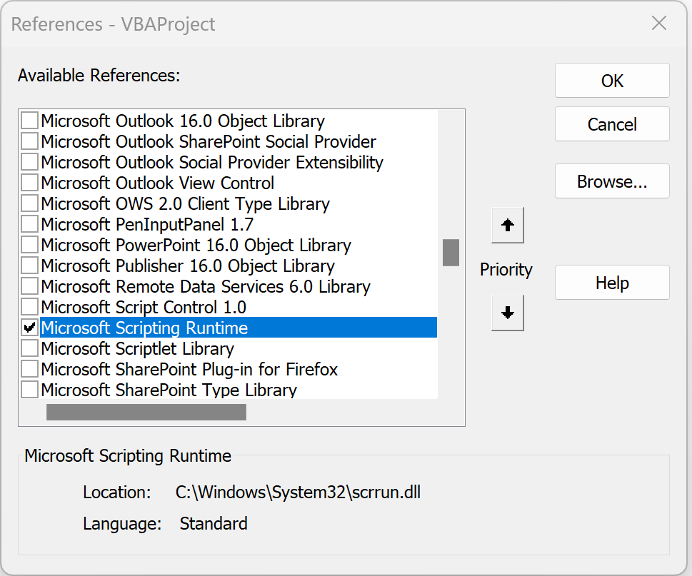Click the Cancel button
Viewport: 692px width, 576px height.
coord(612,124)
